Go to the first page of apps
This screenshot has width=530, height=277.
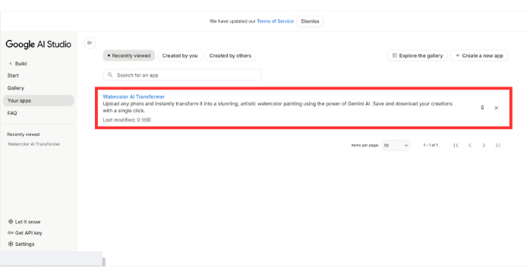[x=456, y=145]
